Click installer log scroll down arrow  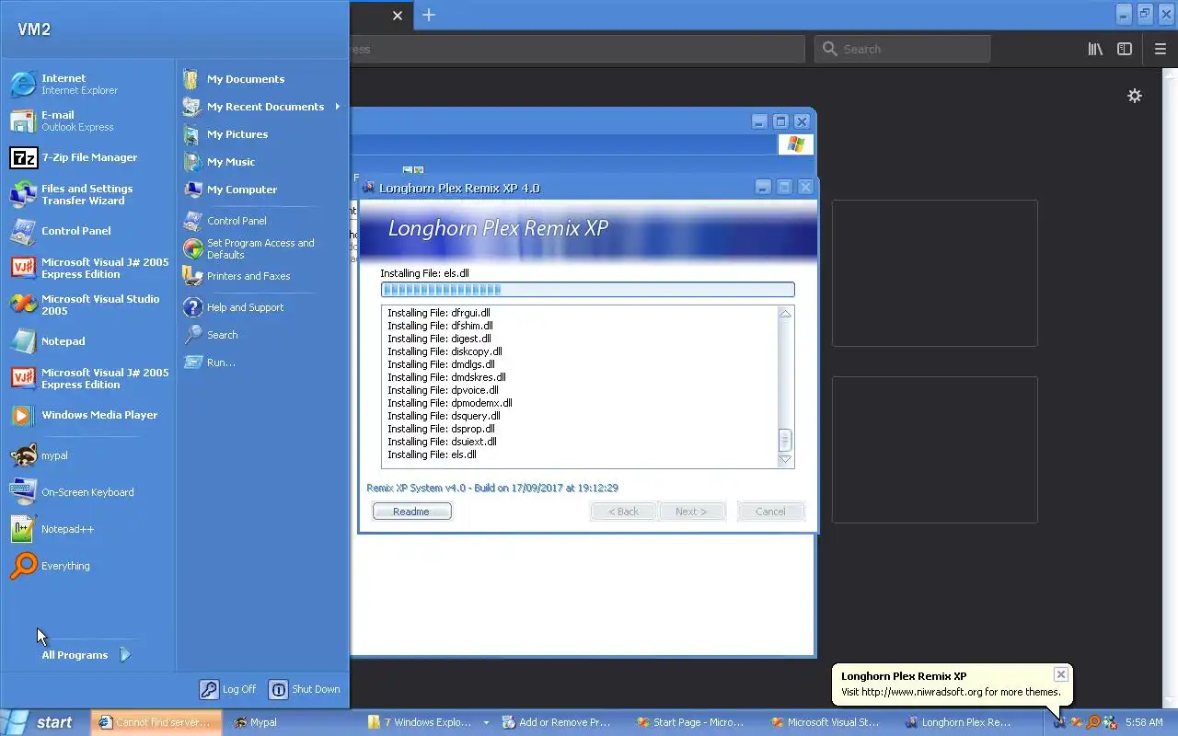pos(785,459)
